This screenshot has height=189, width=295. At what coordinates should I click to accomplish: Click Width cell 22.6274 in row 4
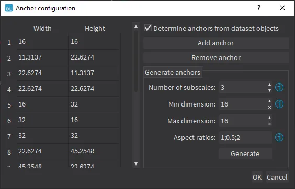(42, 89)
